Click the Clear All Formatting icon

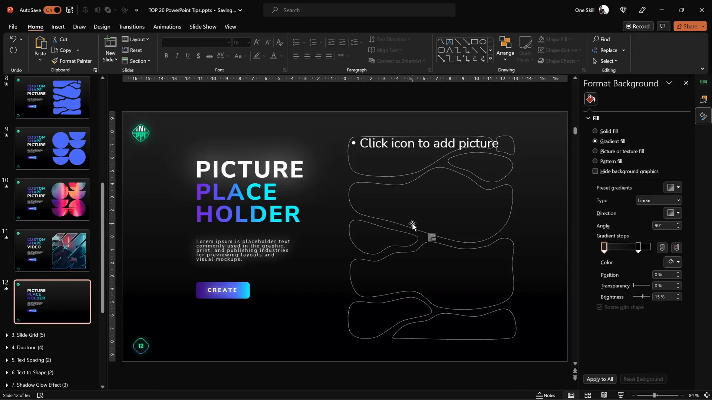tap(280, 43)
